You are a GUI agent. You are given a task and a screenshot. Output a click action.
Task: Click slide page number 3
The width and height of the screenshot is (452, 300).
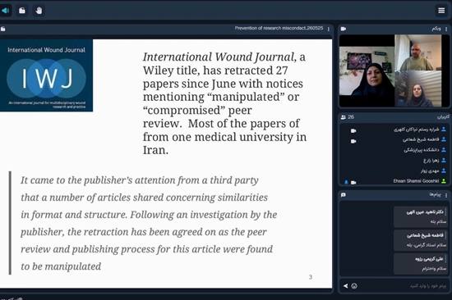pos(311,277)
